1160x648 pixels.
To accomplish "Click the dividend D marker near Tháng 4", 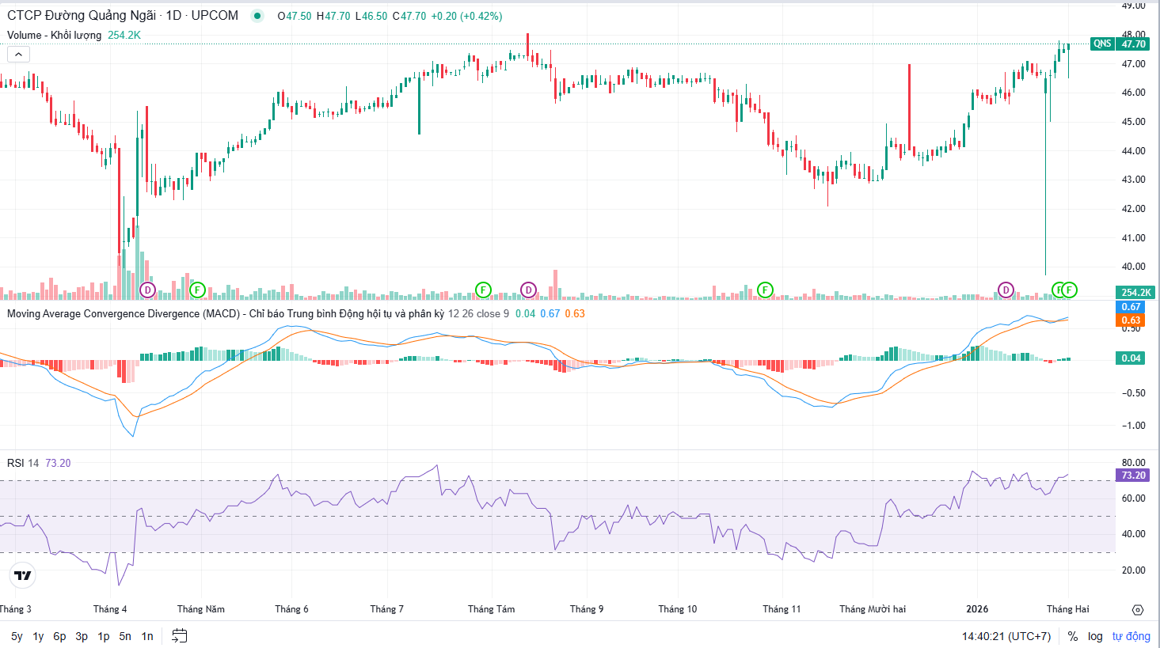I will (x=147, y=290).
